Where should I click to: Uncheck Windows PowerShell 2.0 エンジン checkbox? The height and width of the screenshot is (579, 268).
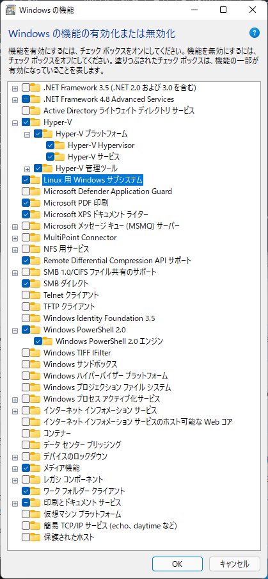point(38,341)
